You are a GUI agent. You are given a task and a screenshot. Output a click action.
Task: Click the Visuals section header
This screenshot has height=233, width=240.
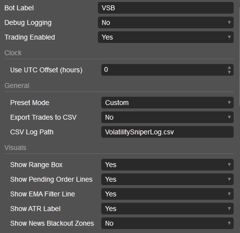pos(15,148)
